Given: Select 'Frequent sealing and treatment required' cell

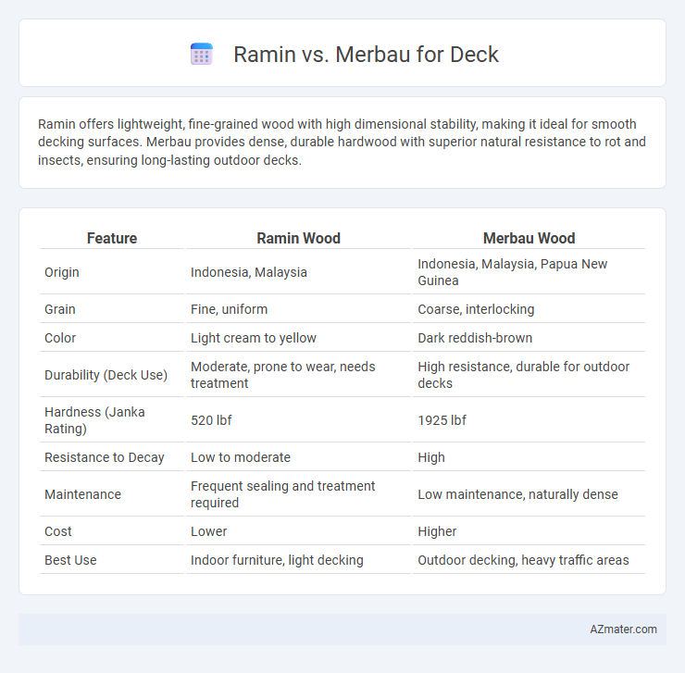Looking at the screenshot, I should 282,494.
